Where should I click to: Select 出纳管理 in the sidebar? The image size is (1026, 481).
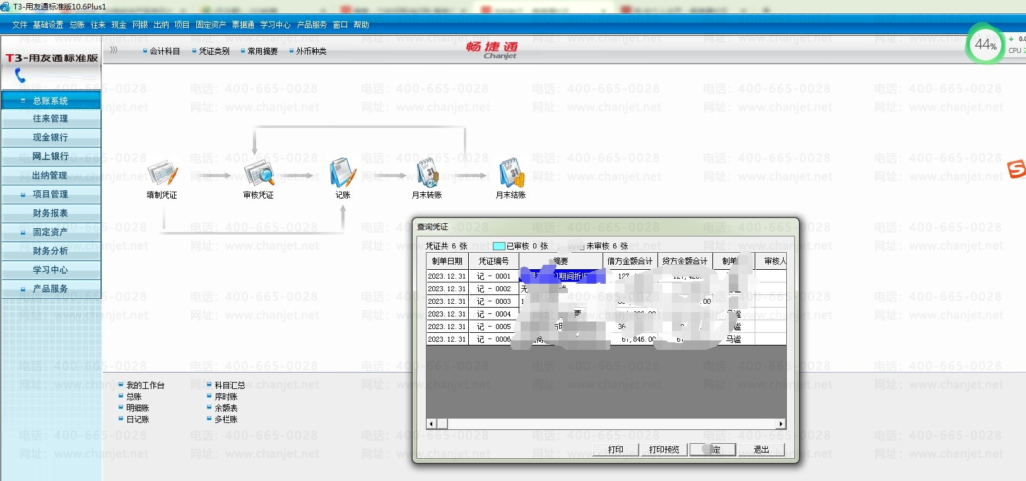tap(50, 175)
